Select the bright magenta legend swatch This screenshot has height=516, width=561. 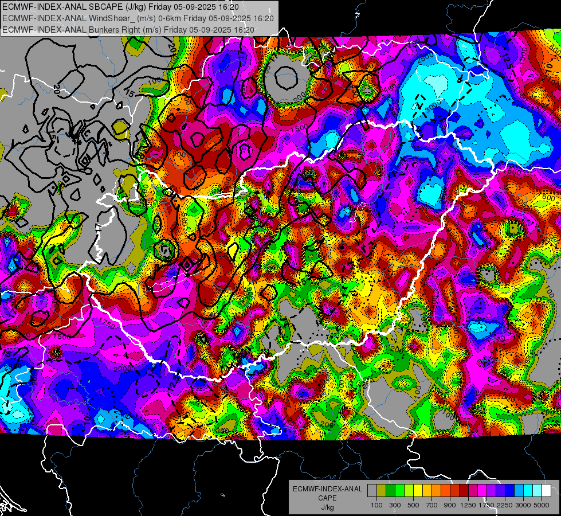pos(482,491)
